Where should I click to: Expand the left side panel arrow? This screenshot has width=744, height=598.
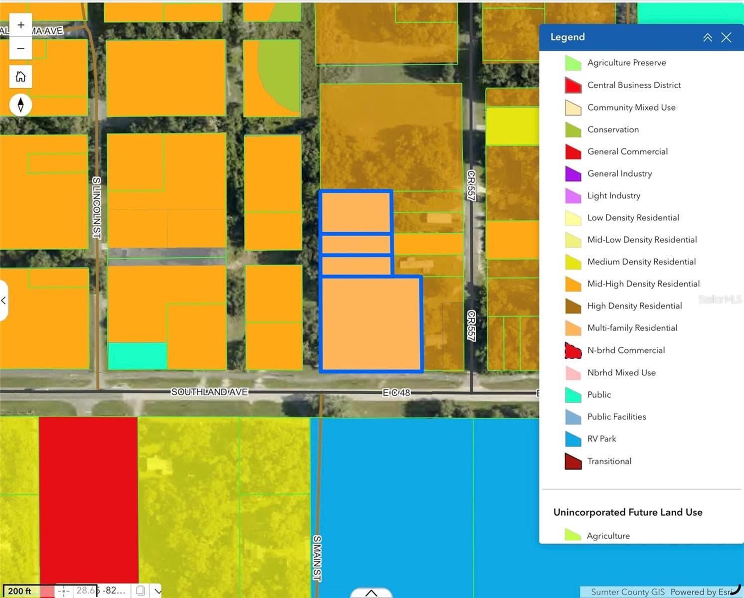(x=3, y=300)
